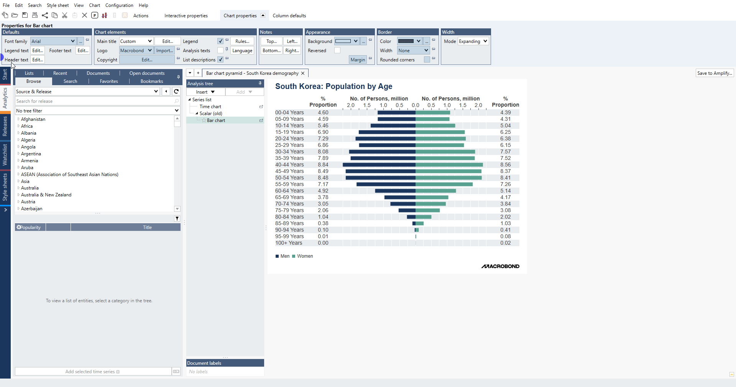Switch to the Favorites tab
Image resolution: width=736 pixels, height=387 pixels.
[x=109, y=81]
